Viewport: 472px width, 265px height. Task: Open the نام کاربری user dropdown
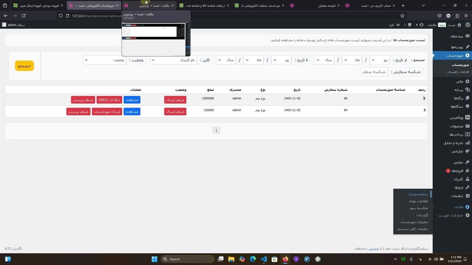coord(173,60)
